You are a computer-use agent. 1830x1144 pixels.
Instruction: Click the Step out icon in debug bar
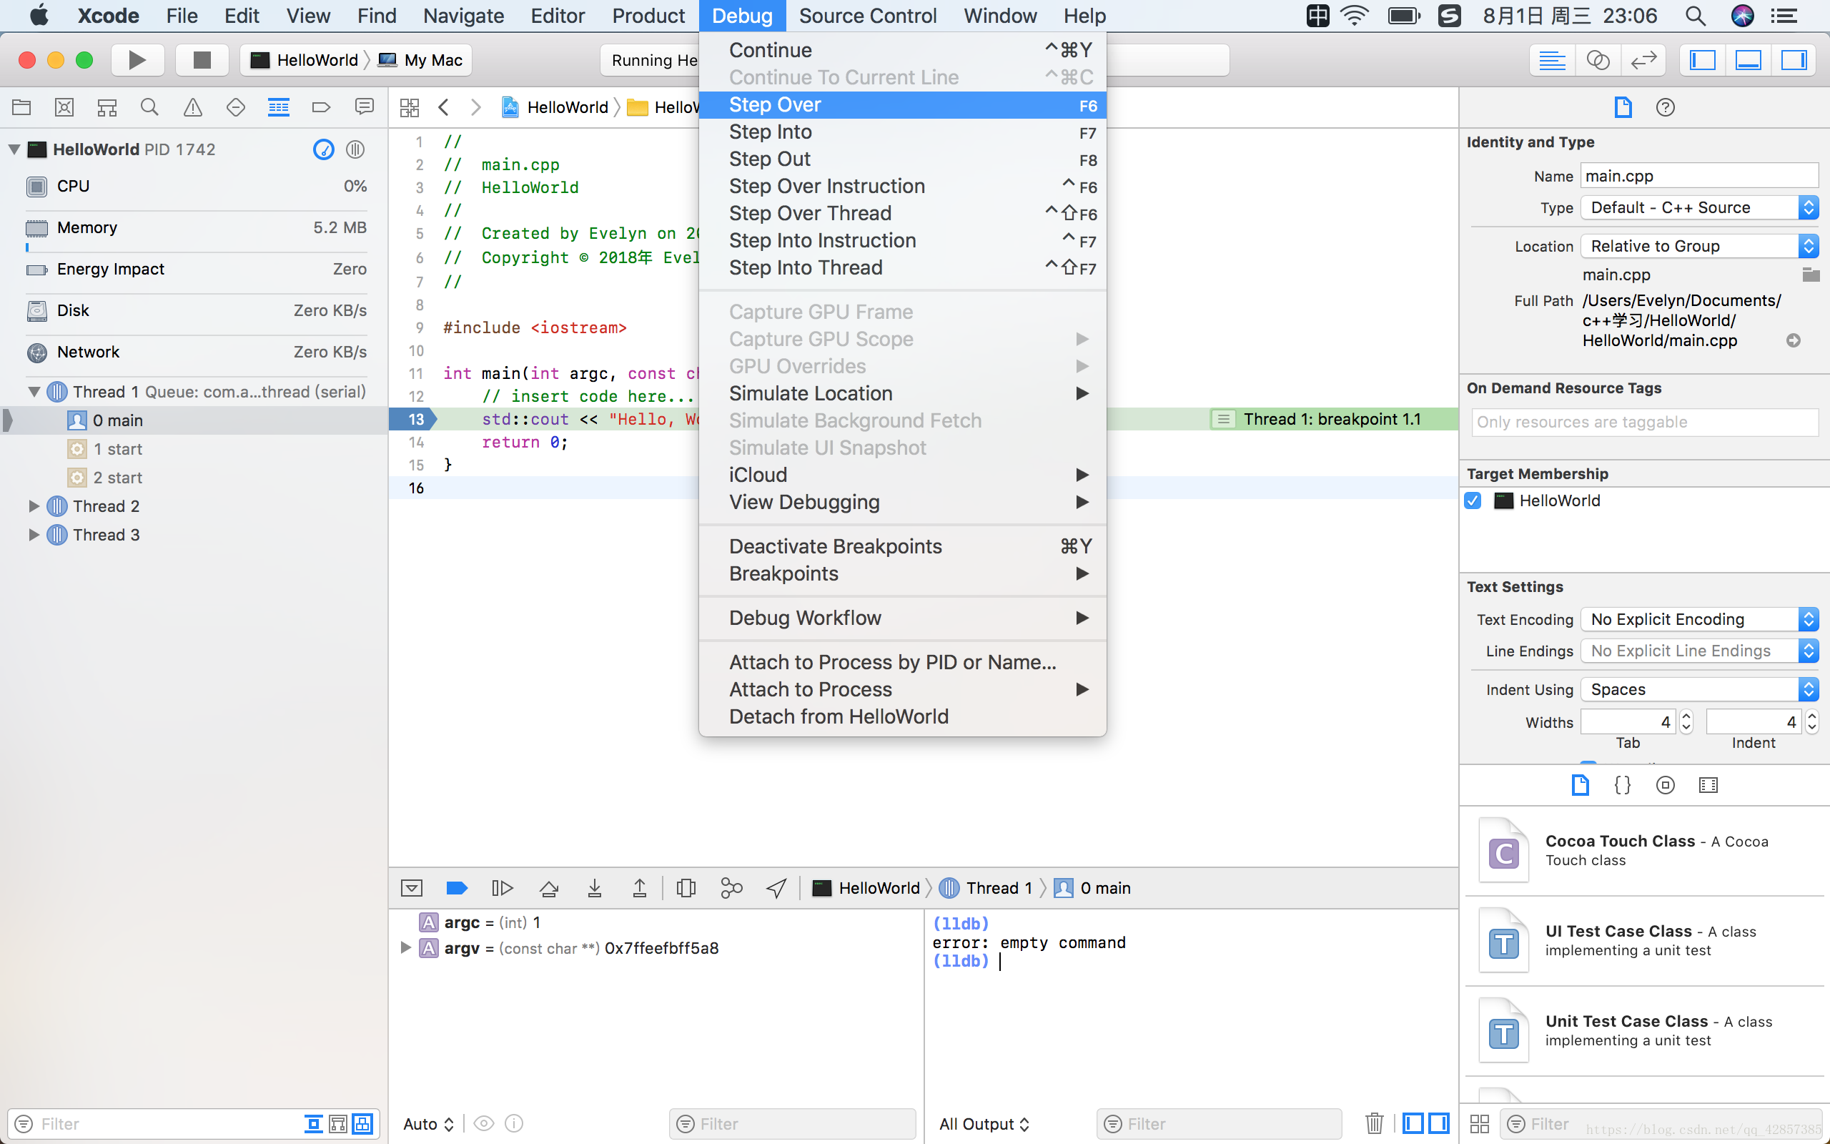pyautogui.click(x=640, y=887)
